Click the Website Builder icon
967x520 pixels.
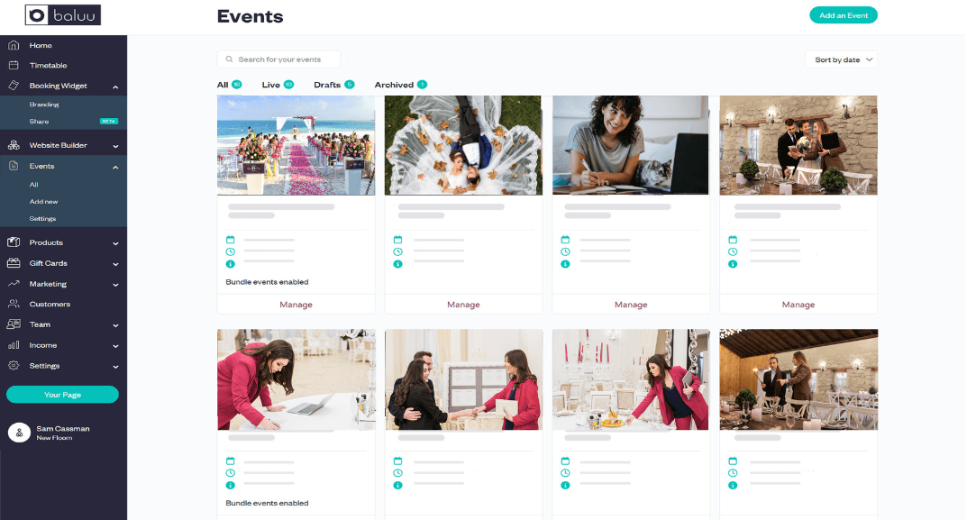[14, 145]
